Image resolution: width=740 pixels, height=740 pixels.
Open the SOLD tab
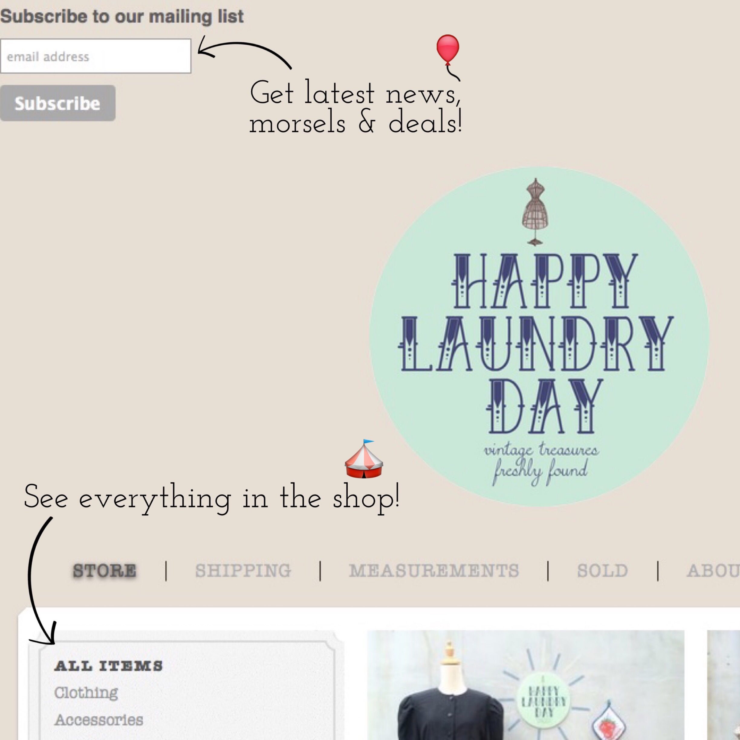pyautogui.click(x=602, y=571)
